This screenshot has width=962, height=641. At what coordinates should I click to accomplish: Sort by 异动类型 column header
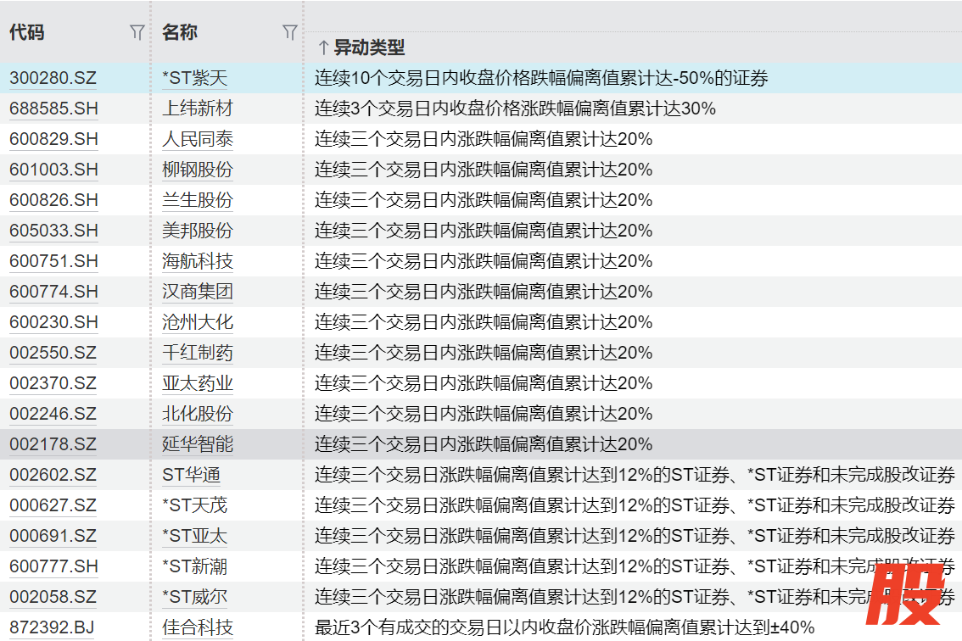tap(369, 47)
